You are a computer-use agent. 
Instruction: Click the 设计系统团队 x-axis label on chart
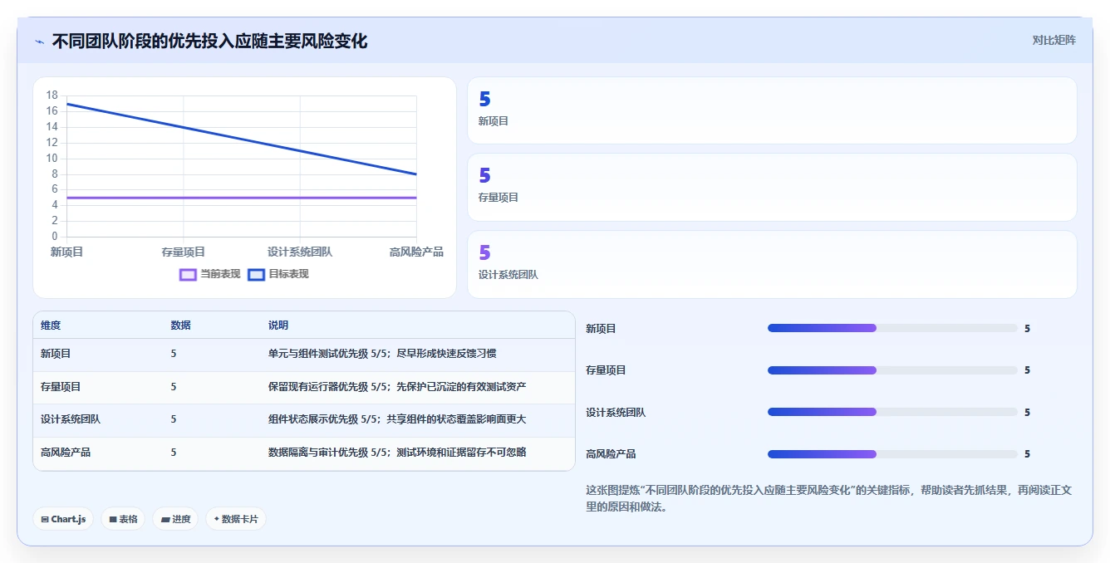tap(300, 252)
